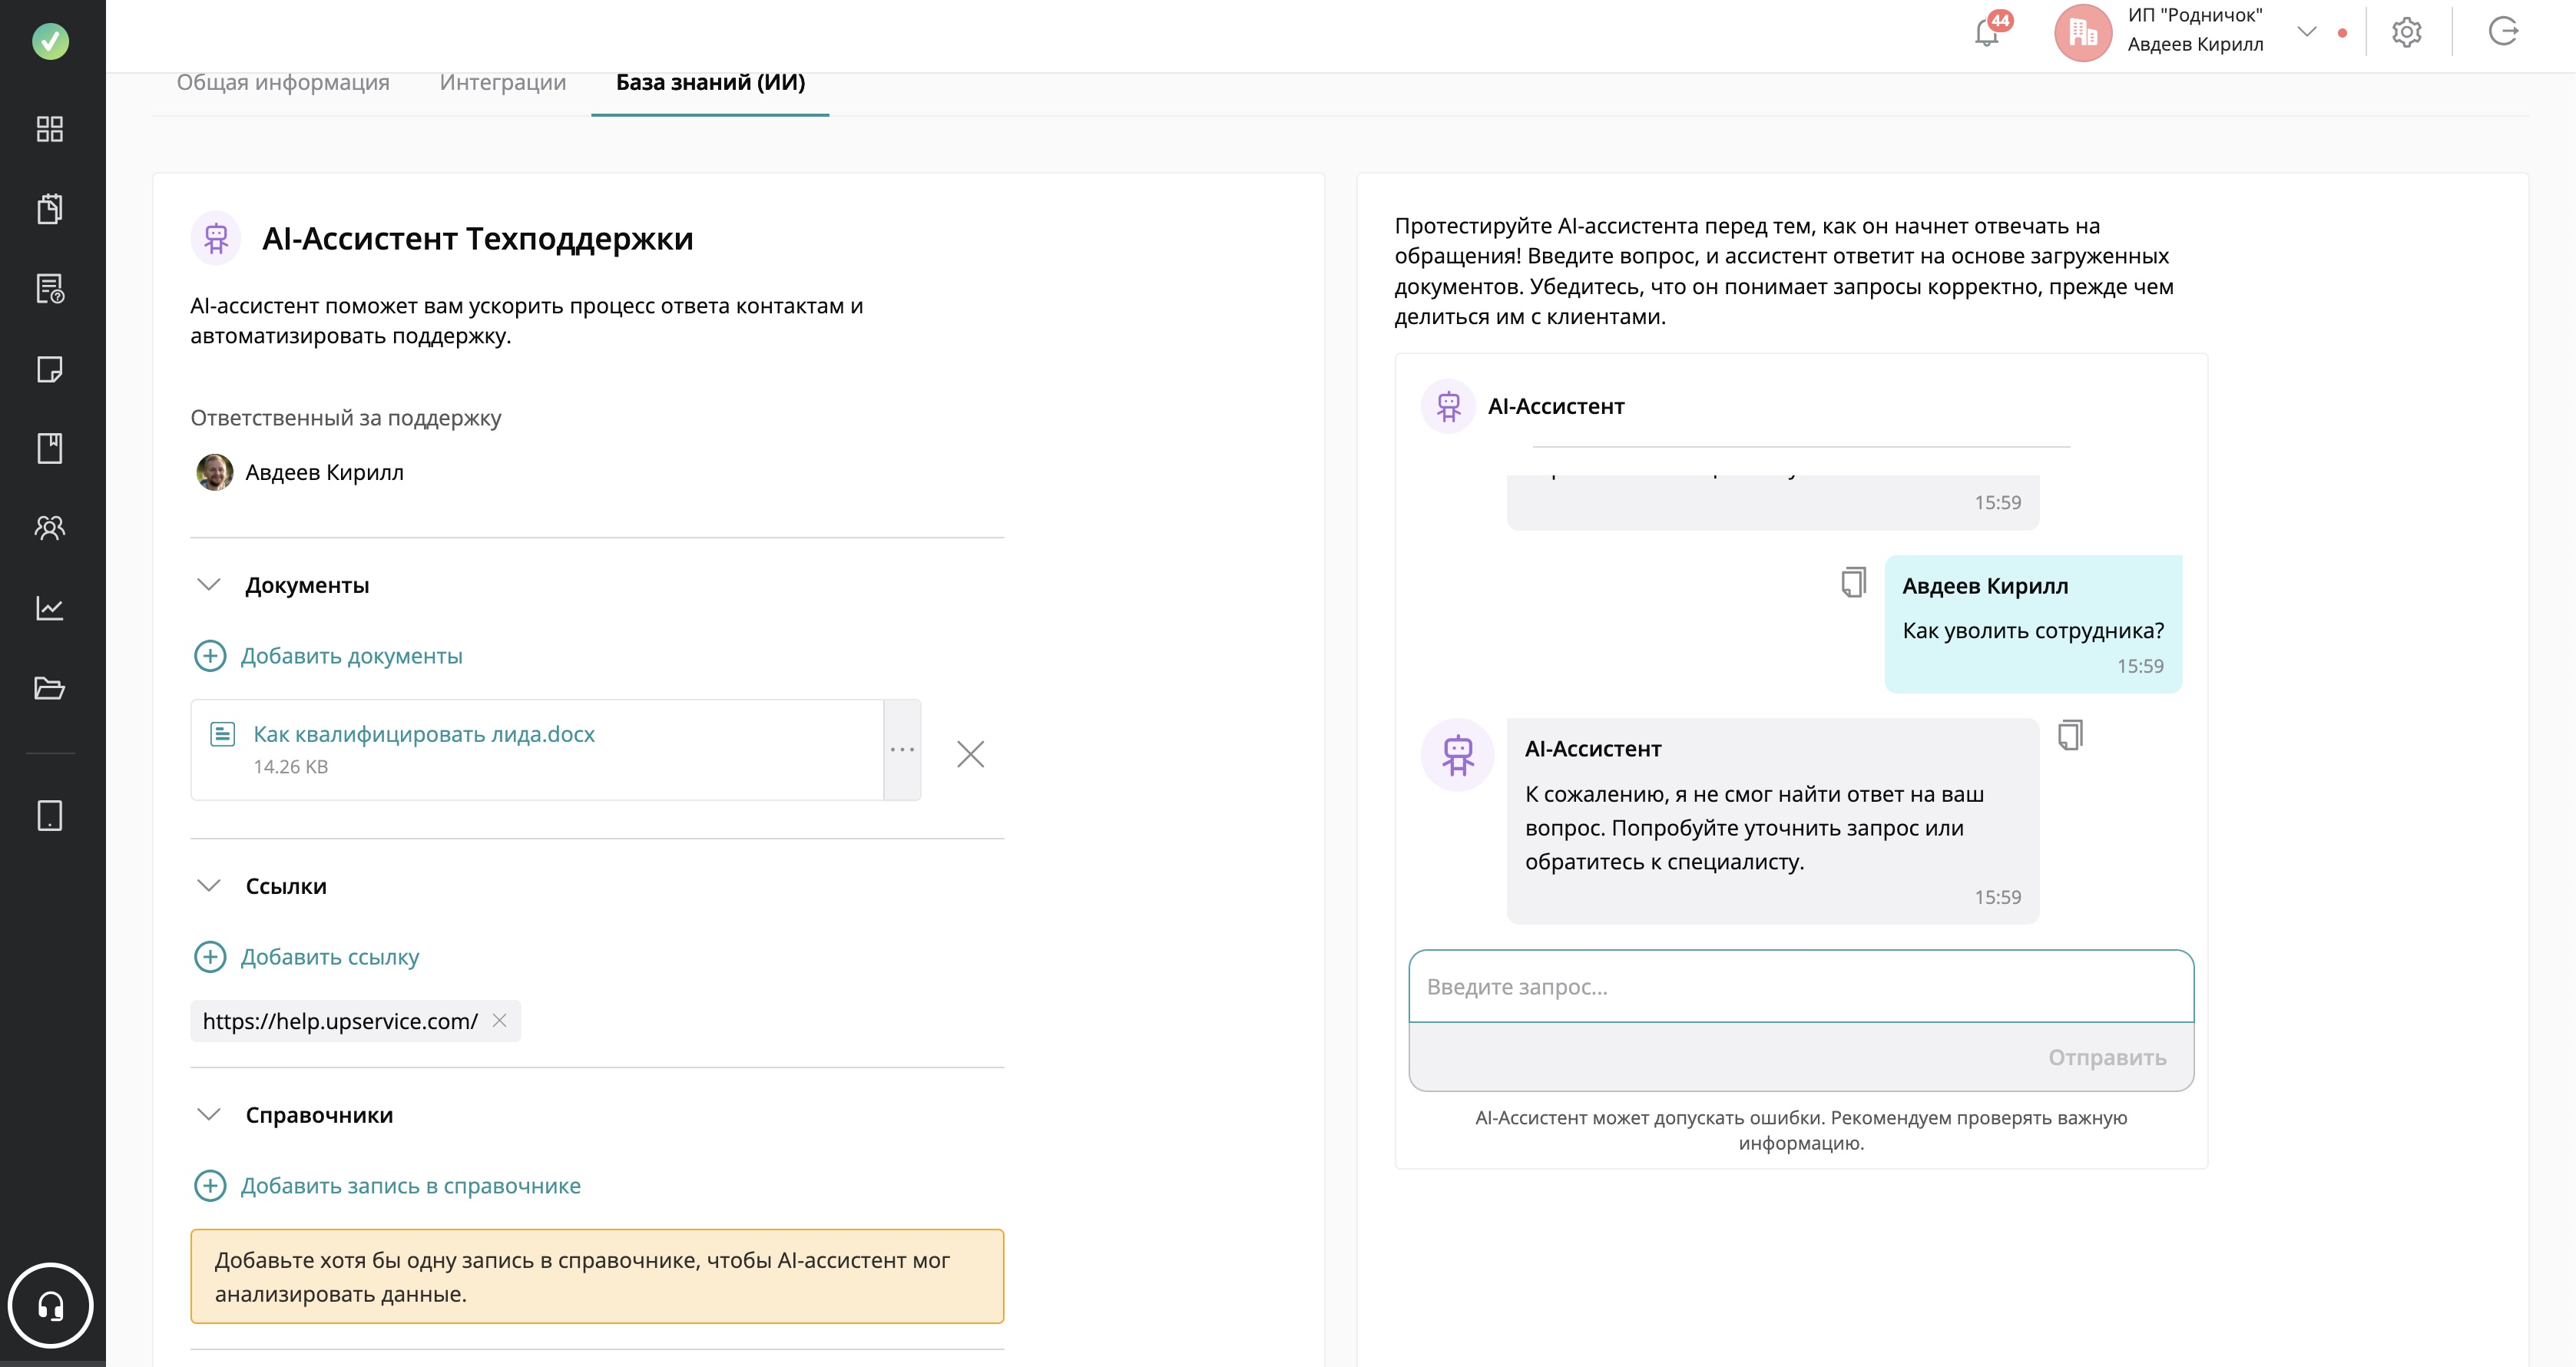Remove the help.upservice.com link chip
Viewport: 2576px width, 1367px height.
pyautogui.click(x=500, y=1020)
